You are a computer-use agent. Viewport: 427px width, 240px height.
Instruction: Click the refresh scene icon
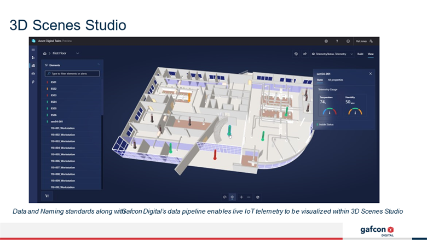296,54
